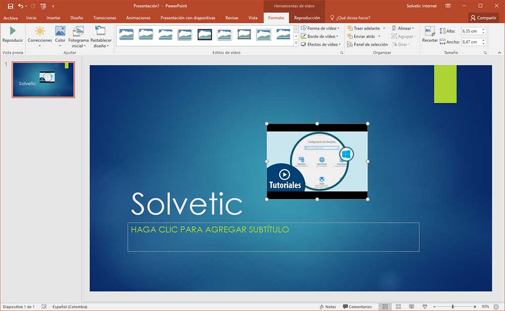Click the Solvetic title text on the slide
This screenshot has width=505, height=311.
click(187, 204)
